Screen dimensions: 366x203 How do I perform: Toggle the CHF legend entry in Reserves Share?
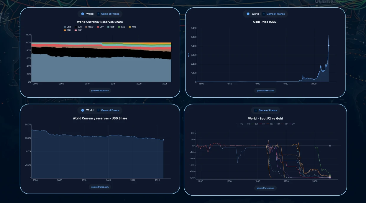coord(78,30)
